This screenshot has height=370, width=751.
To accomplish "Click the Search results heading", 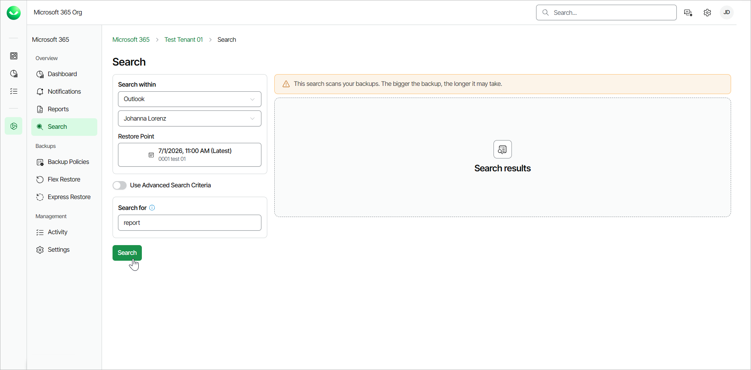I will point(502,168).
